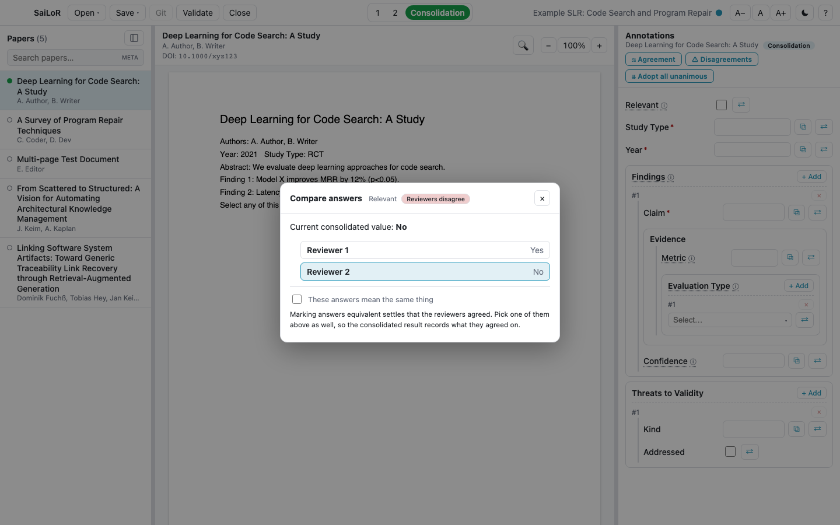Screen dimensions: 840x525
Task: Select paper 'A Survey of Program Repair Techniques'
Action: (76, 129)
